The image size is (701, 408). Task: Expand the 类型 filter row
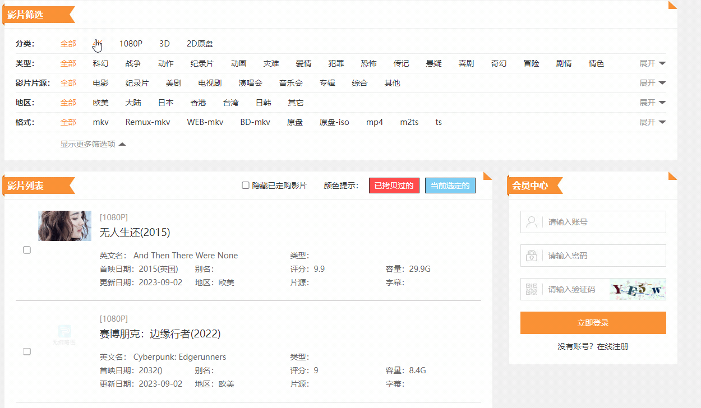click(x=652, y=63)
